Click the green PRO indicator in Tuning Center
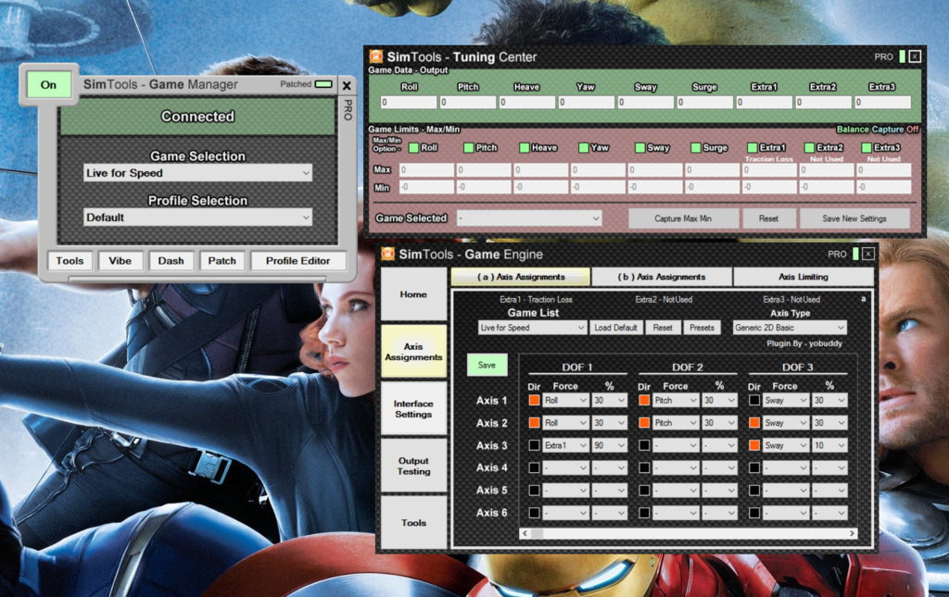The height and width of the screenshot is (597, 949). [902, 56]
